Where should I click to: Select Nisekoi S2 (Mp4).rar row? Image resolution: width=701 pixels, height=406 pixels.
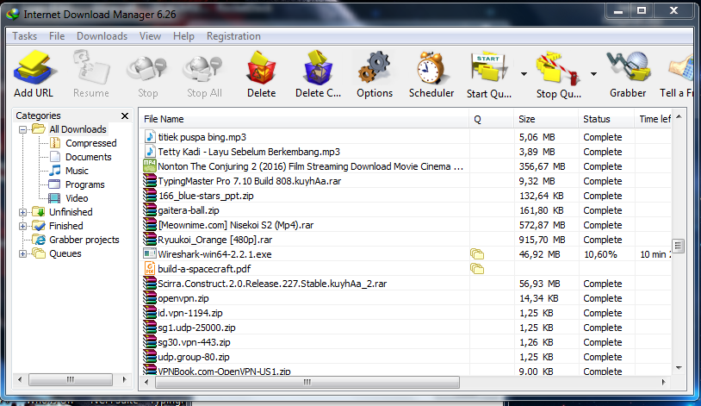405,225
